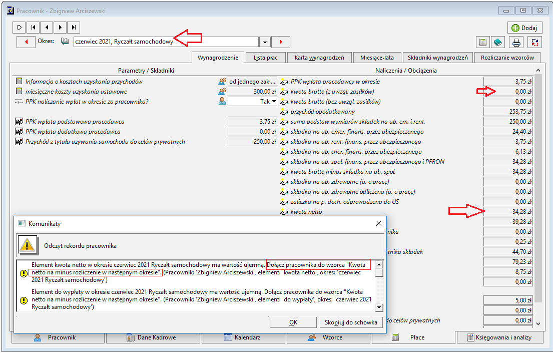553x355 pixels.
Task: Open the Składniki wynagrodzeń tab
Action: pyautogui.click(x=438, y=58)
